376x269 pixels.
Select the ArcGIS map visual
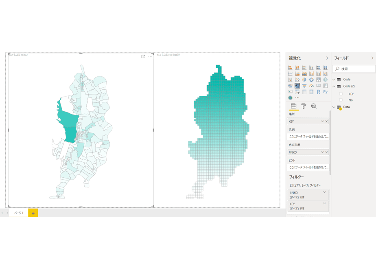point(290,98)
